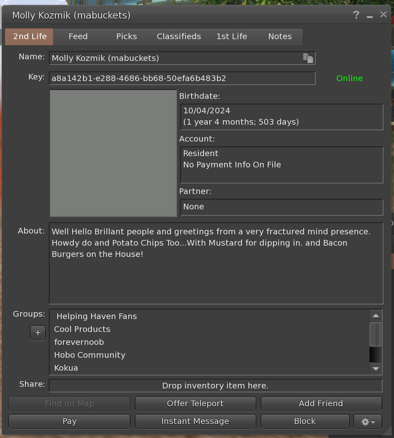Image resolution: width=394 pixels, height=438 pixels.
Task: Block this resident
Action: tap(305, 421)
